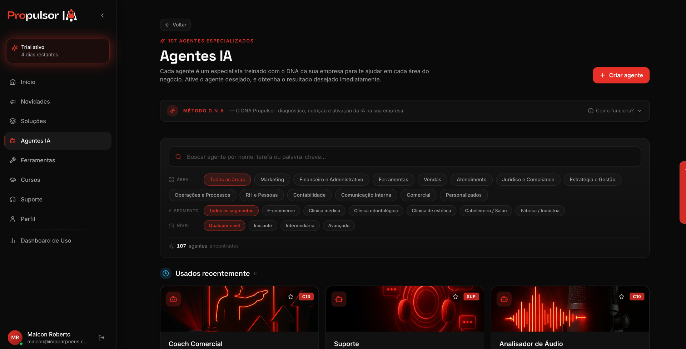Favorite the Coach Comercial agent star
The height and width of the screenshot is (349, 686).
291,296
